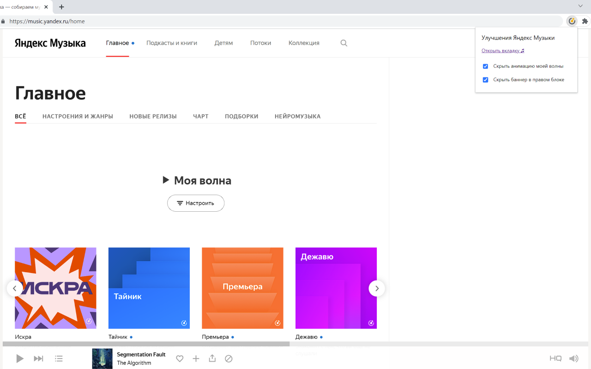The width and height of the screenshot is (591, 369).
Task: Show previous playlists with left arrow
Action: click(x=15, y=288)
